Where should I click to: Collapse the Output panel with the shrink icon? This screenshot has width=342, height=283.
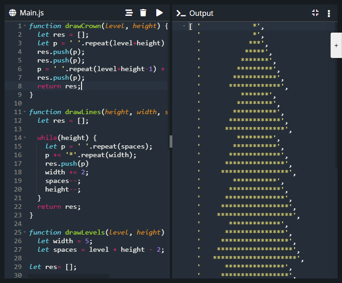(315, 13)
